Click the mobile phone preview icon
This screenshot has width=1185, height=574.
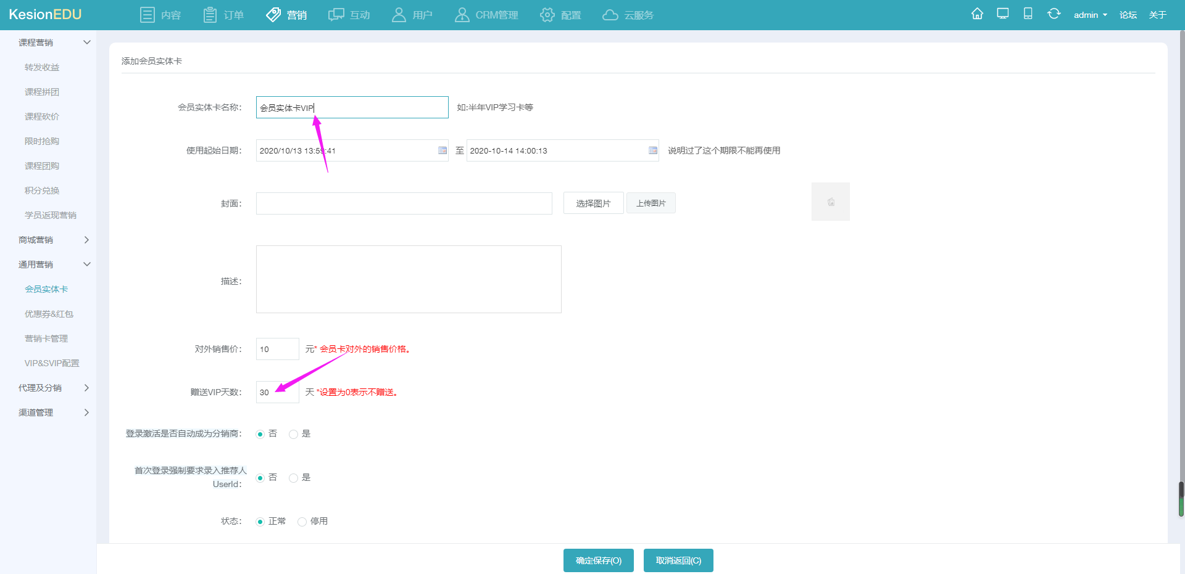click(x=1028, y=14)
